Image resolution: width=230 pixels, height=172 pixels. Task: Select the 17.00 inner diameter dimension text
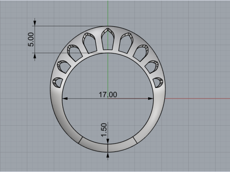click(x=108, y=95)
